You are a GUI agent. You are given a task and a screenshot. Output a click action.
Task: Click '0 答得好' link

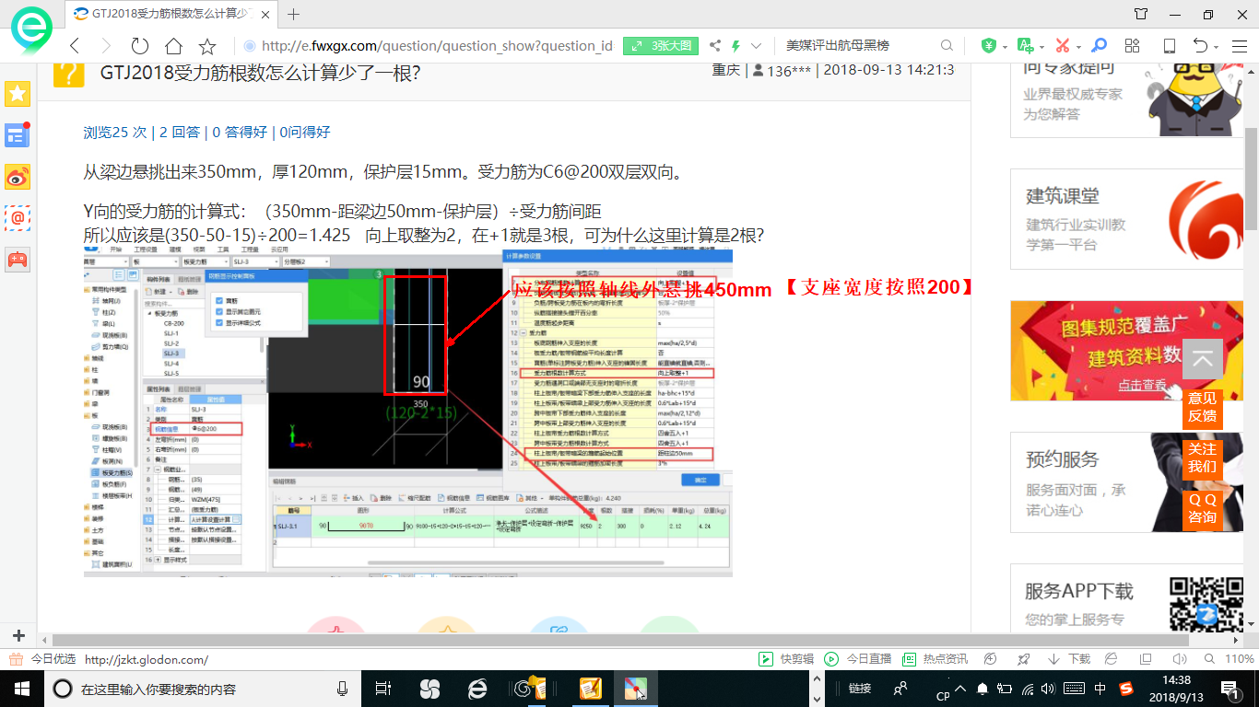[x=241, y=133]
